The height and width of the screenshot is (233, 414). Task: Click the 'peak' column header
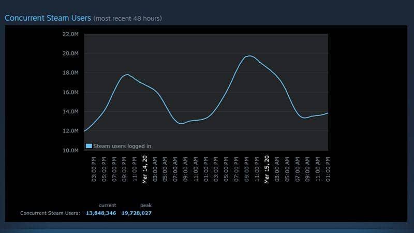coord(146,205)
